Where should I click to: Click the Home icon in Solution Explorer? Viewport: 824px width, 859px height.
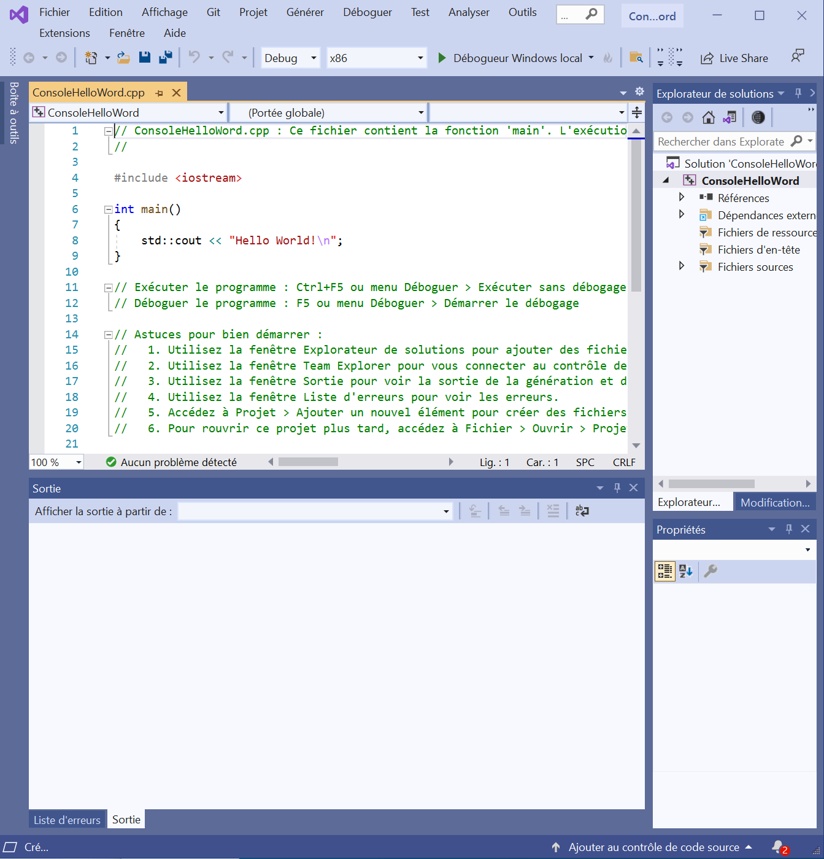(709, 117)
